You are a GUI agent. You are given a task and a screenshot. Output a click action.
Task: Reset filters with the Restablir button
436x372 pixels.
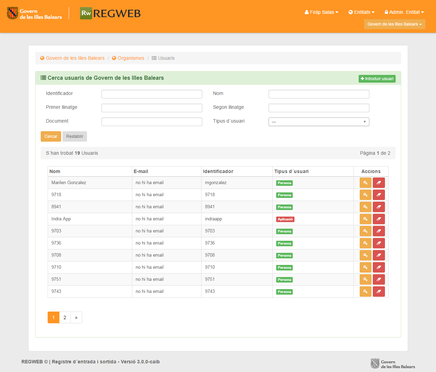point(75,136)
